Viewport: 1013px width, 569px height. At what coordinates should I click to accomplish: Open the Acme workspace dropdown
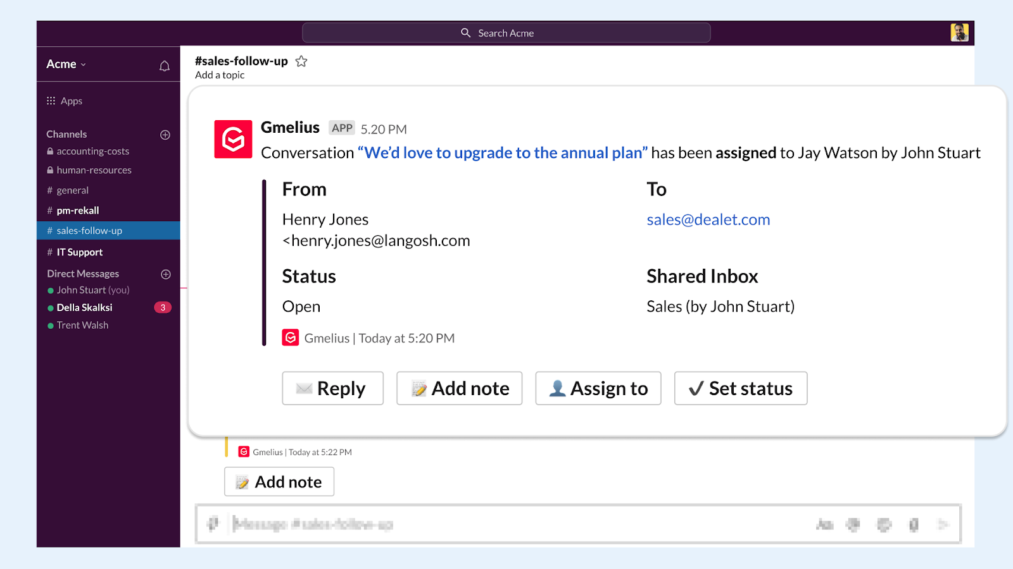pos(65,64)
